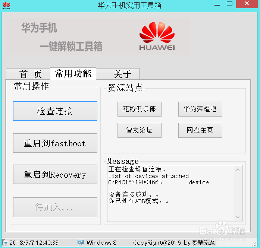Viewport: 260px width, 248px height.
Task: Click the resize grip in status bar corner
Action: (x=254, y=244)
